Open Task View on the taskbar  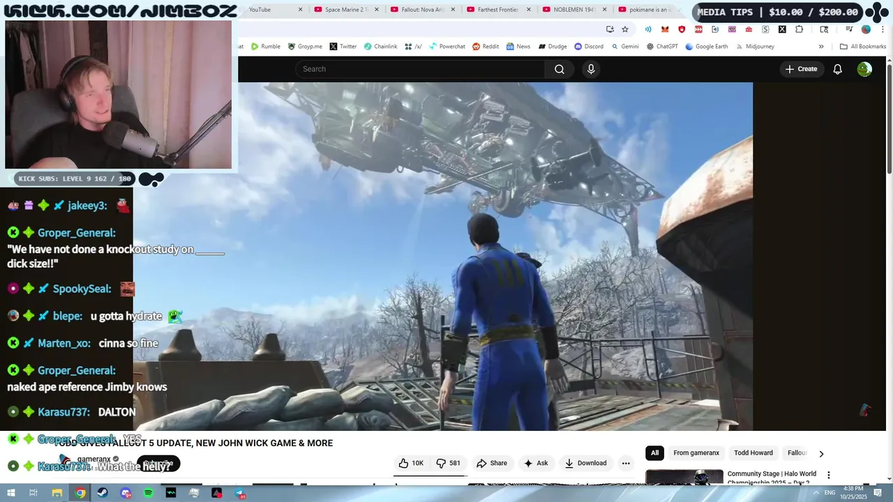33,493
